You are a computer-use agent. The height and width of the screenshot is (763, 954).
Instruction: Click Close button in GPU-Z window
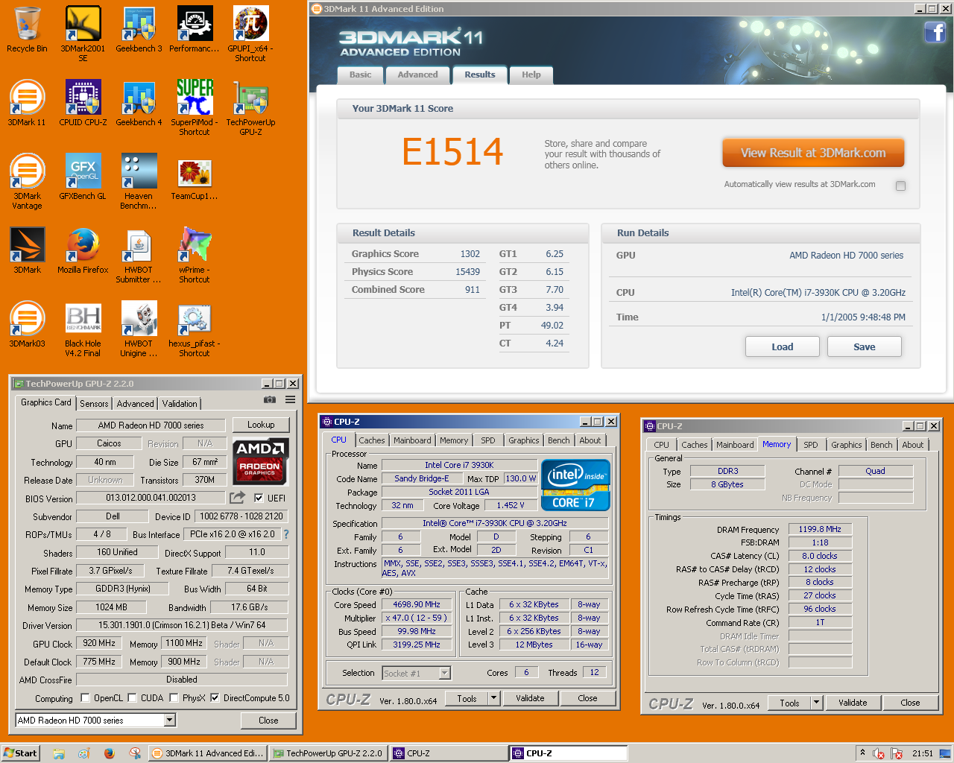pyautogui.click(x=268, y=721)
